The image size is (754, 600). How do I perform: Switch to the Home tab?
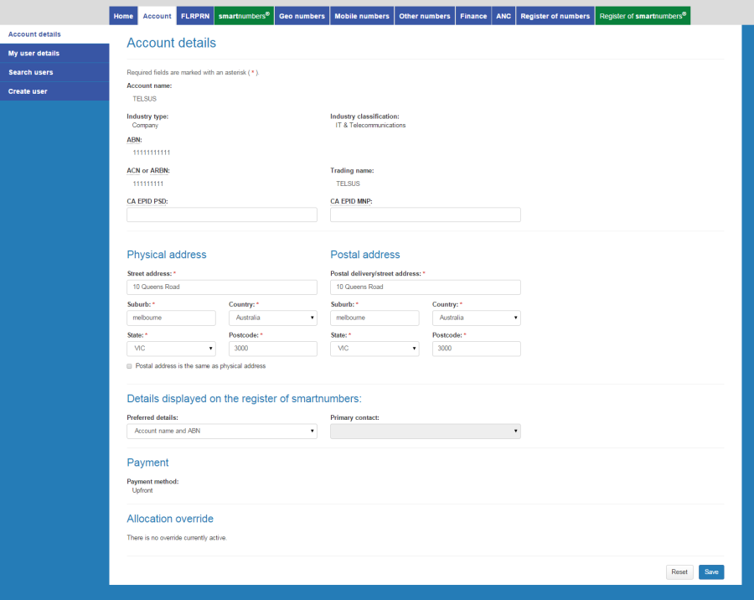122,15
